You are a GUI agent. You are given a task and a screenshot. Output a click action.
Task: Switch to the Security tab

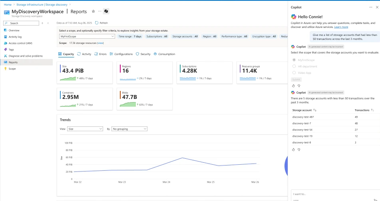tap(143, 54)
